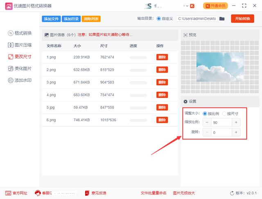Click the 添加水印 stamp icon
262x199 pixels.
click(11, 80)
